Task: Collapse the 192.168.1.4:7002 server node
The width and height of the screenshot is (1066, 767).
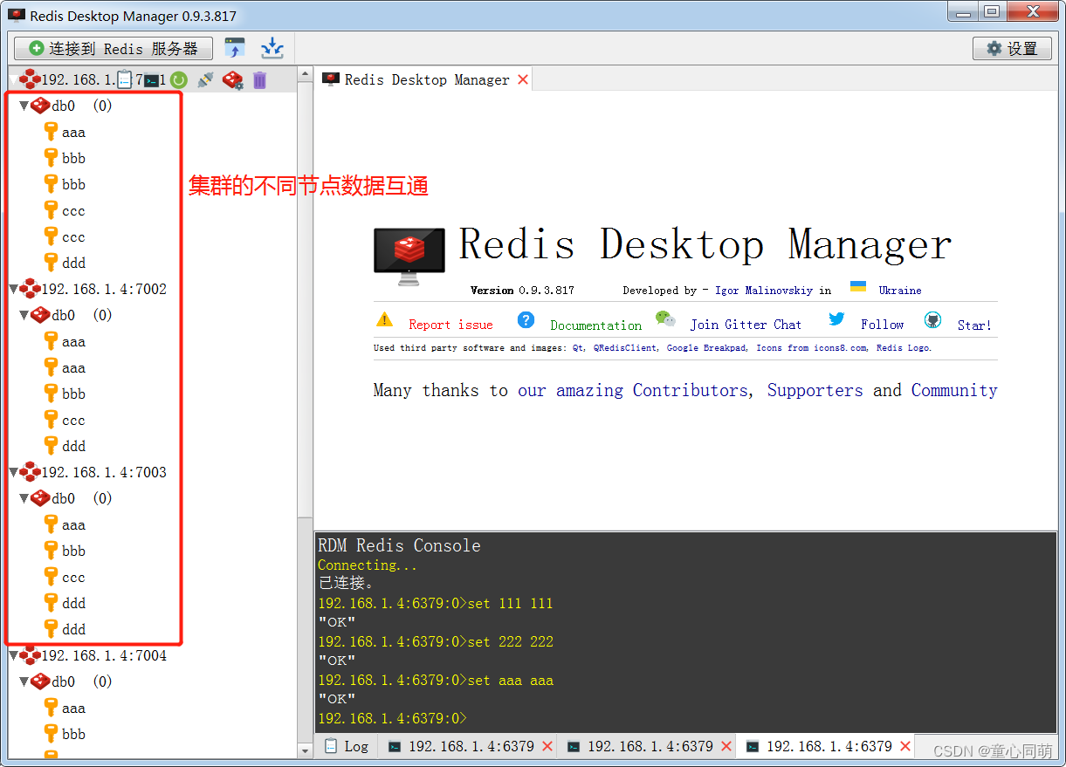Action: click(14, 289)
